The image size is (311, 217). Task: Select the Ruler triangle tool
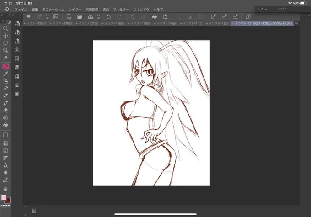pyautogui.click(x=5, y=158)
